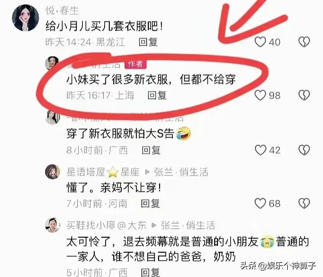Open 悦·春生 profile avatar
This screenshot has height=277, width=323.
coord(26,18)
